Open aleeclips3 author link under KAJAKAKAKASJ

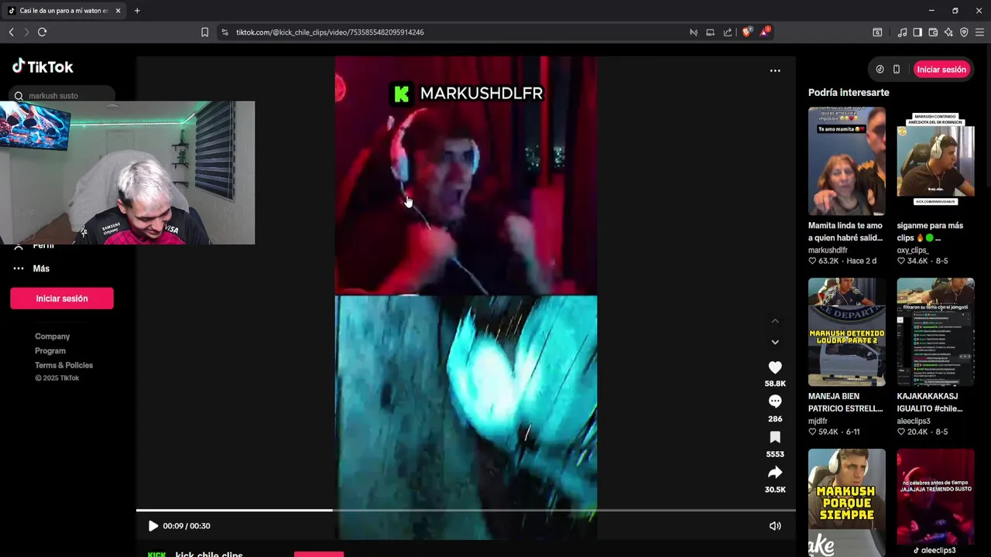(914, 422)
